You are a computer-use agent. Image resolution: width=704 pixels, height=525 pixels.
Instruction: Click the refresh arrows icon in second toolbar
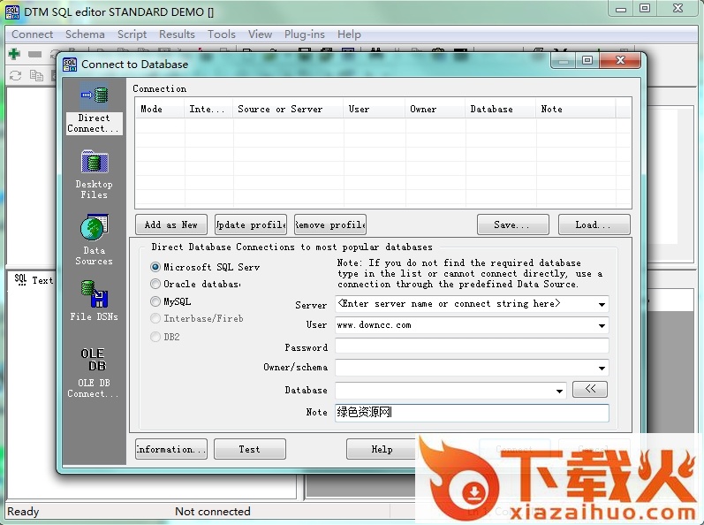[x=15, y=75]
